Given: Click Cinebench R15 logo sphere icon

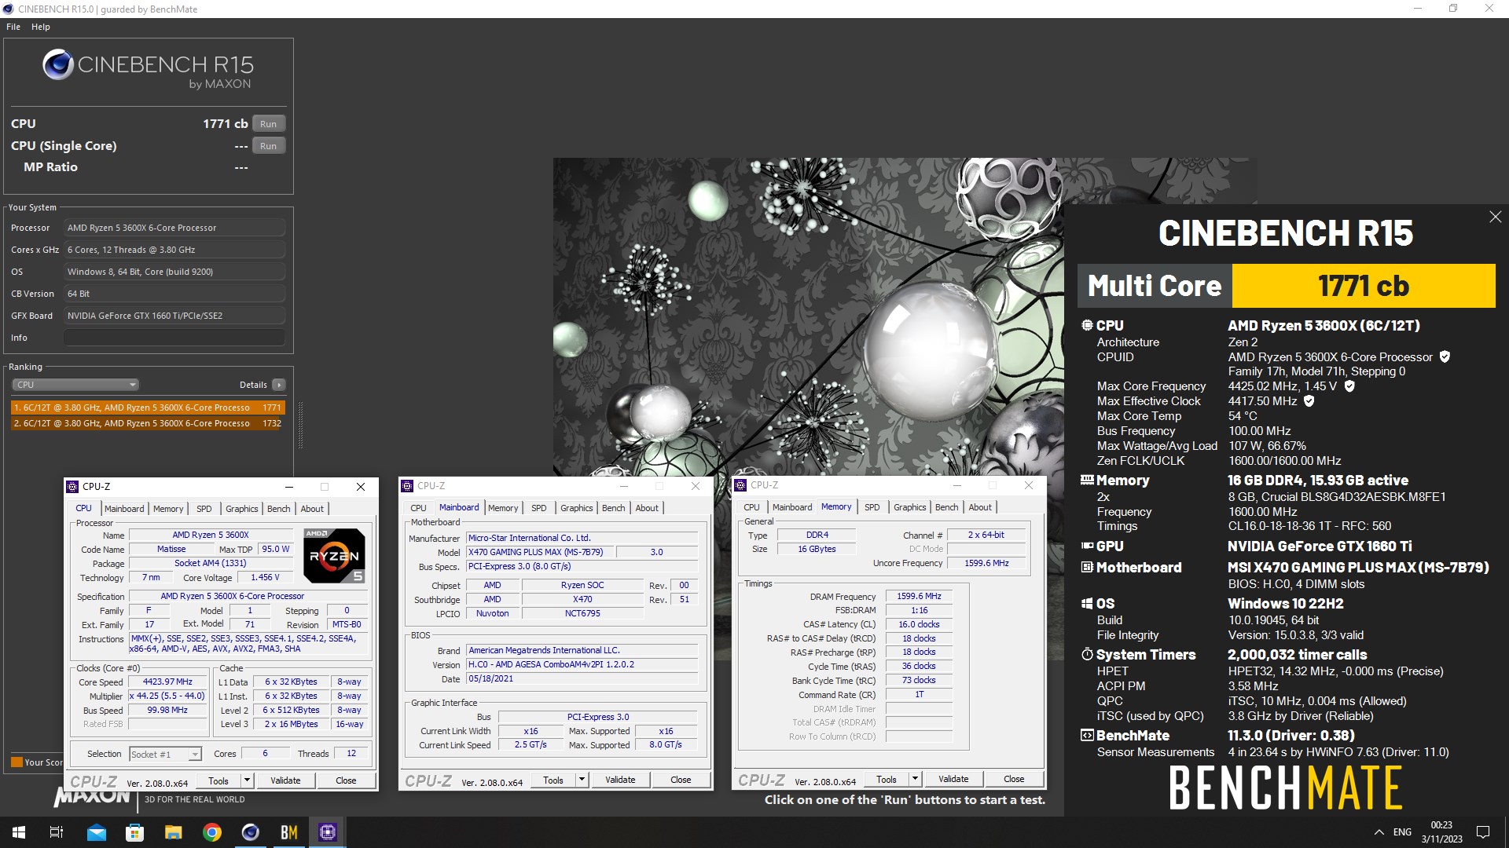Looking at the screenshot, I should [x=57, y=65].
